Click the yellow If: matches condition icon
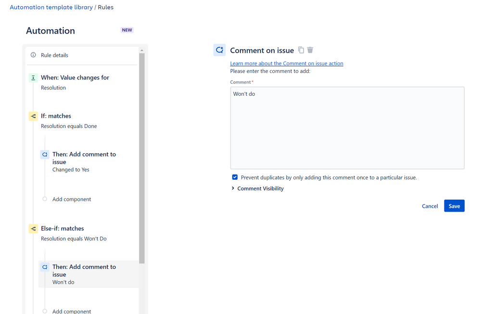480x314 pixels. [x=33, y=116]
